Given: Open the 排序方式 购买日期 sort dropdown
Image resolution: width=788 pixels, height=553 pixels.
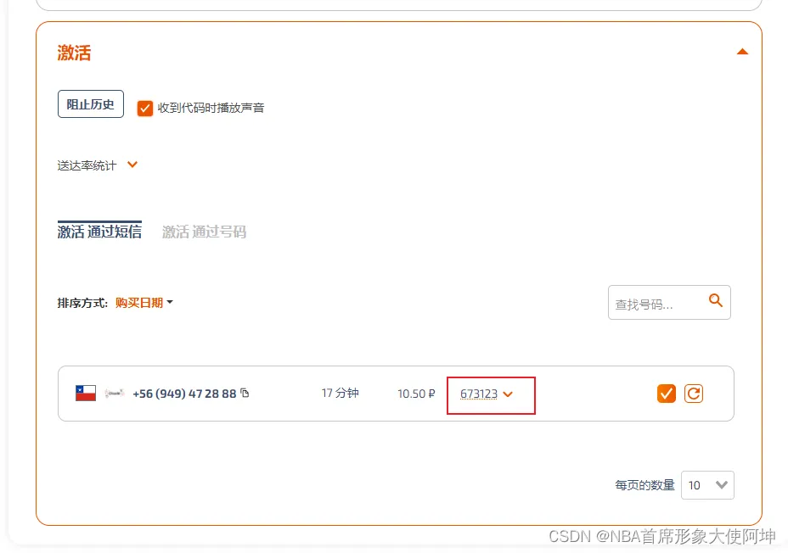Looking at the screenshot, I should (x=144, y=303).
